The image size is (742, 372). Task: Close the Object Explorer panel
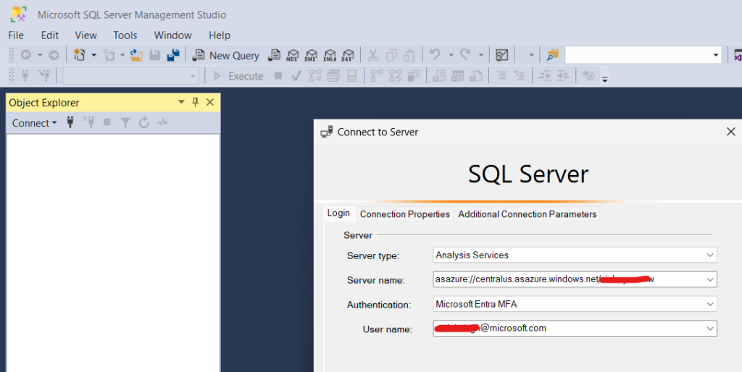tap(210, 102)
